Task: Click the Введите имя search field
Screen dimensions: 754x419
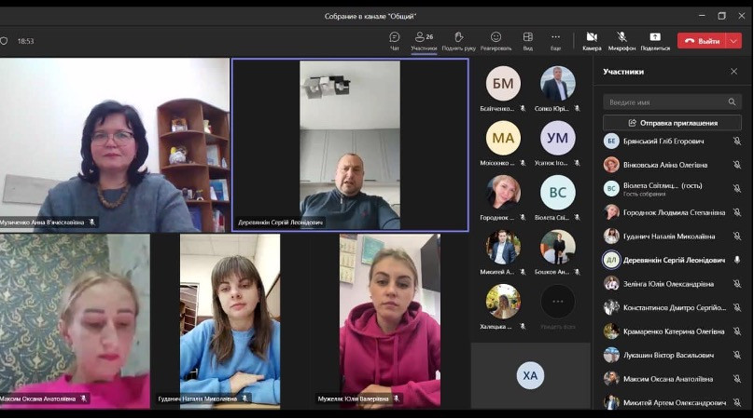Action: pyautogui.click(x=663, y=102)
